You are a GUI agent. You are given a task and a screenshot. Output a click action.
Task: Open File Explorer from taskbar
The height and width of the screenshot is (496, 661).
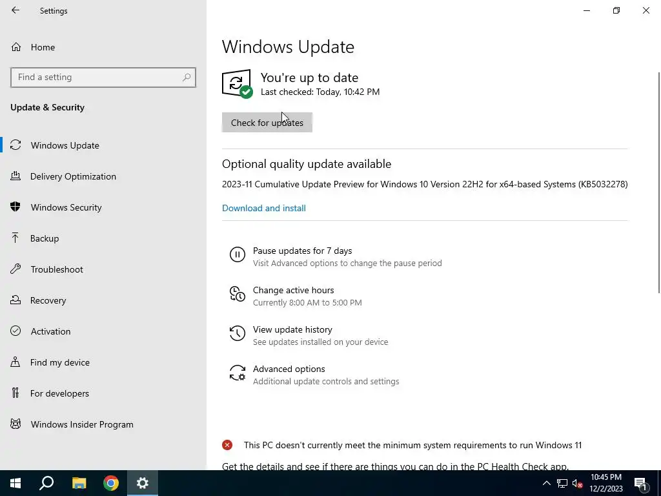point(79,483)
